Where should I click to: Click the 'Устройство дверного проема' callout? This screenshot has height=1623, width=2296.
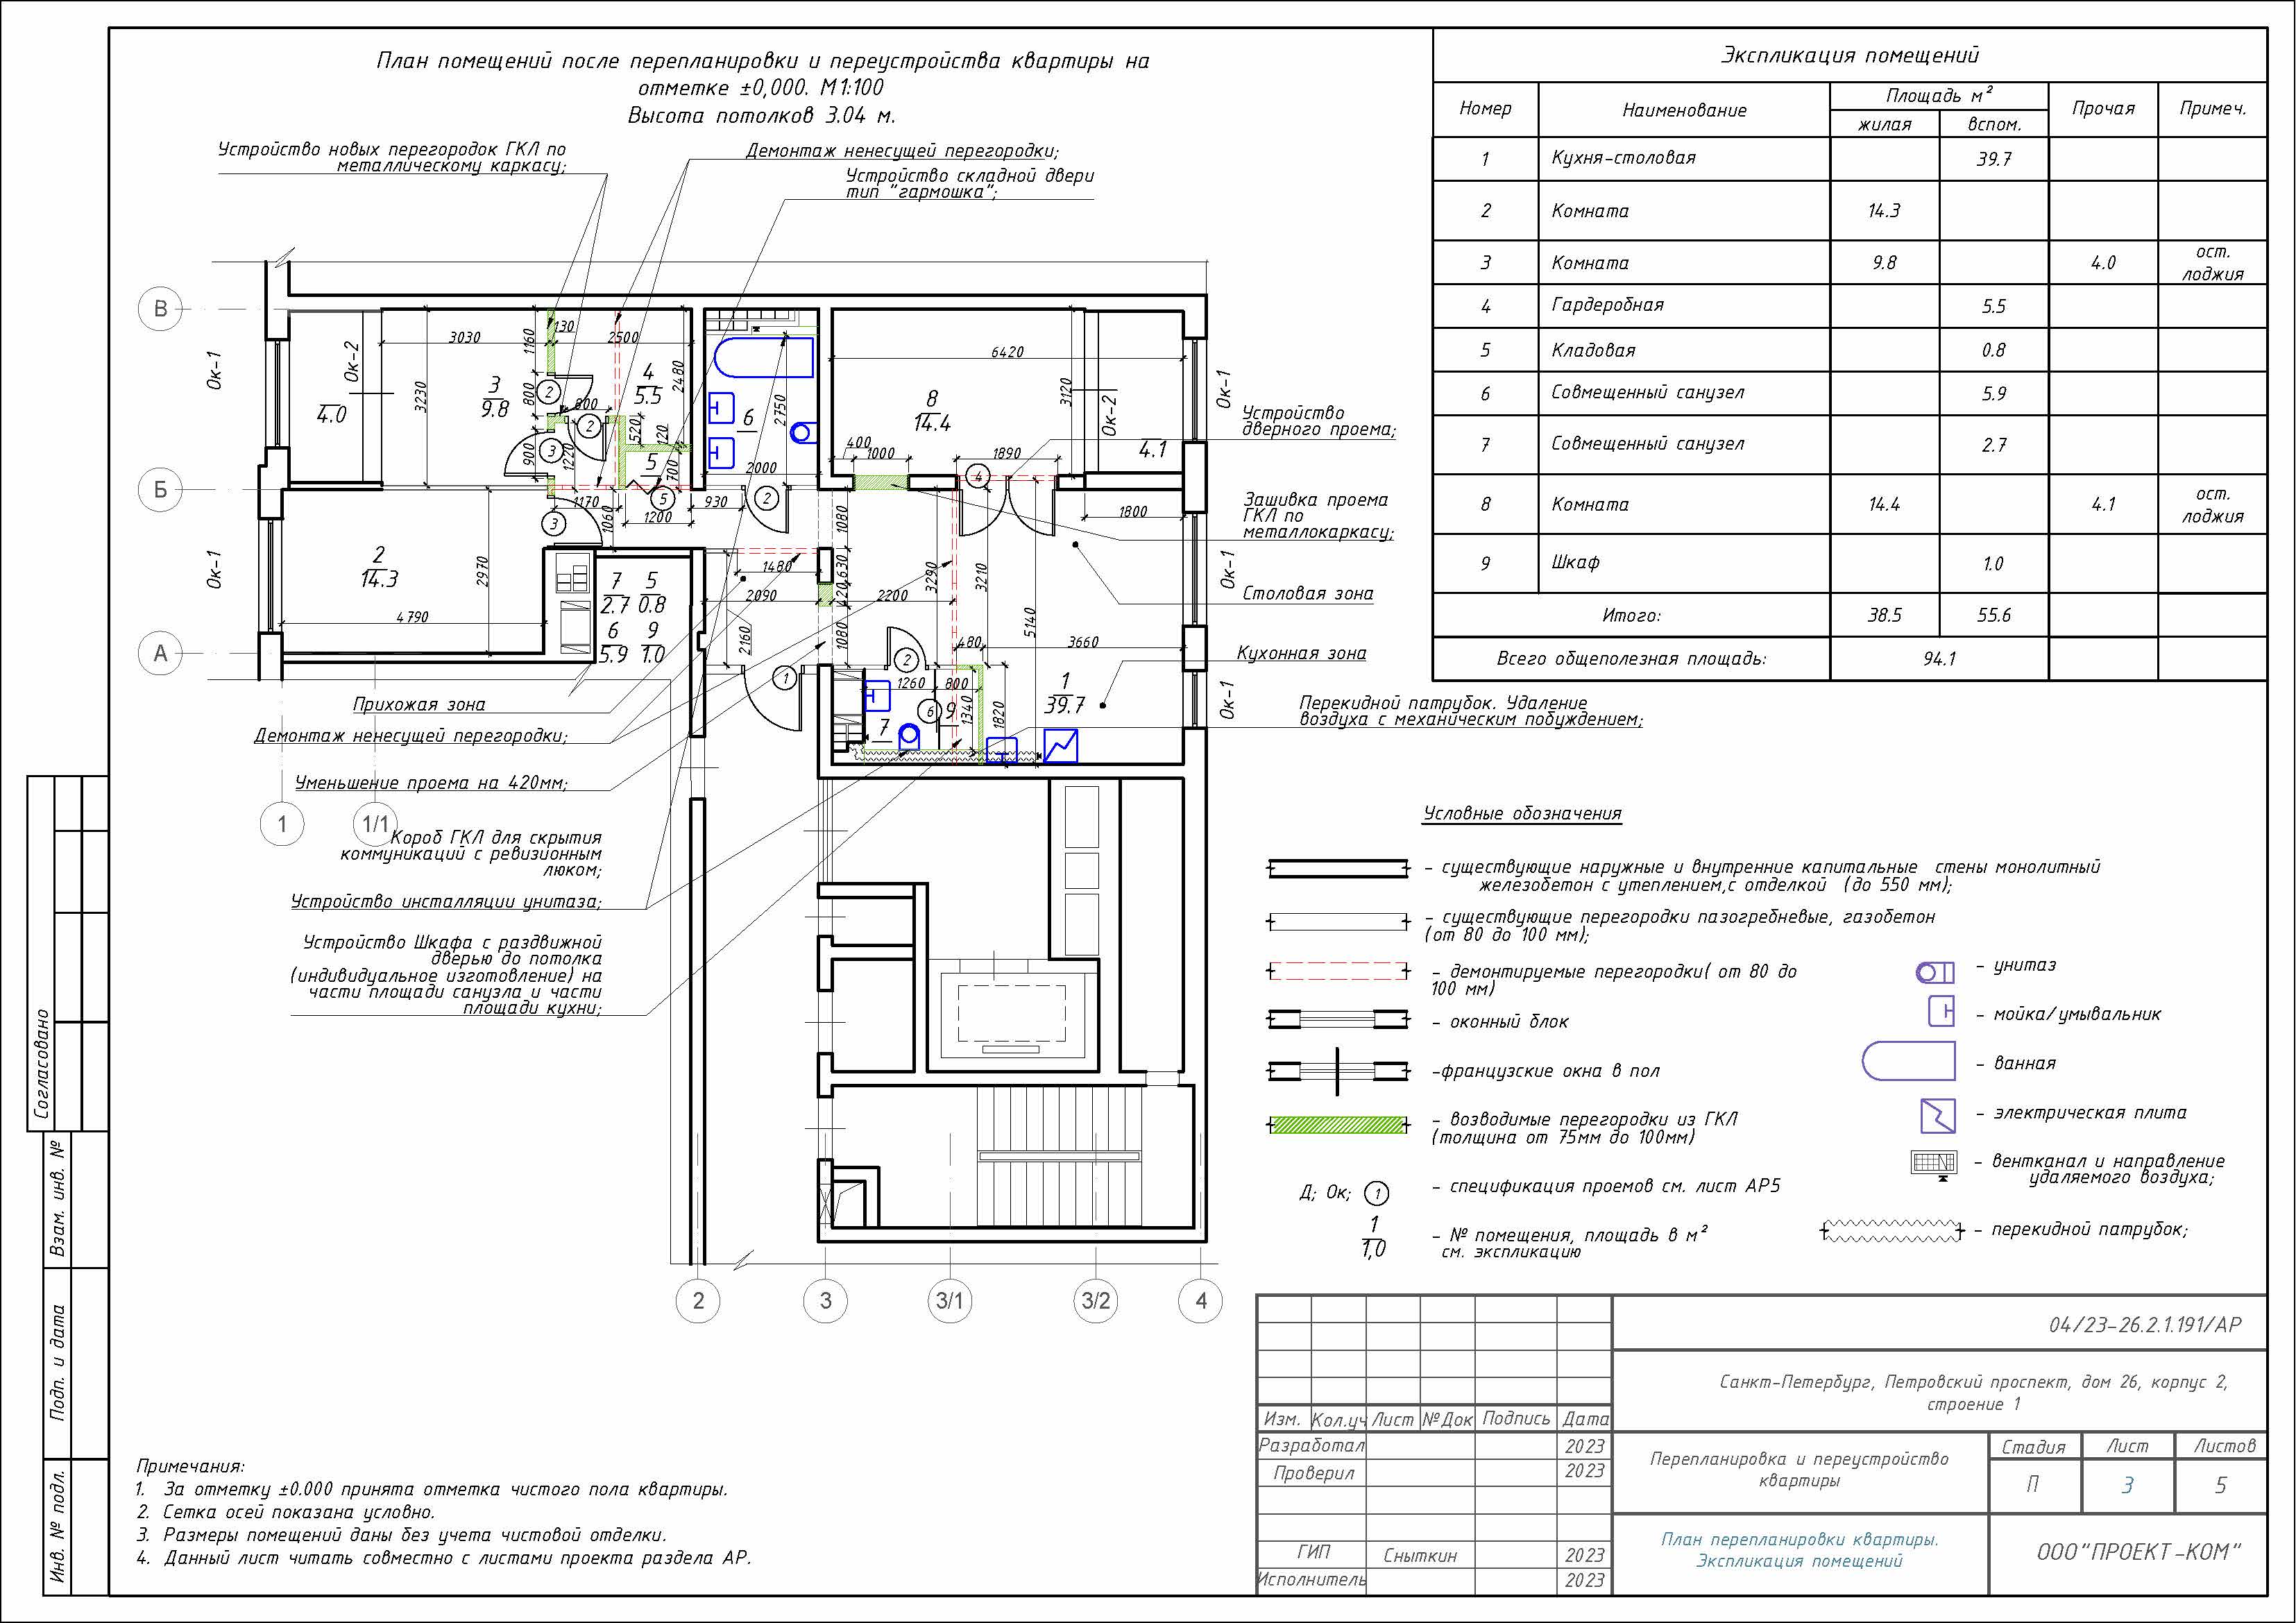tap(1318, 421)
